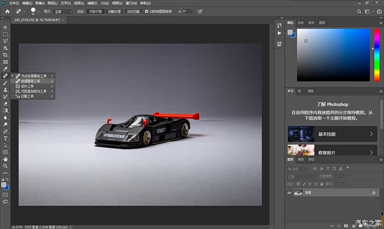
Task: Click the lock icon on 背景 layer
Action: [x=374, y=193]
